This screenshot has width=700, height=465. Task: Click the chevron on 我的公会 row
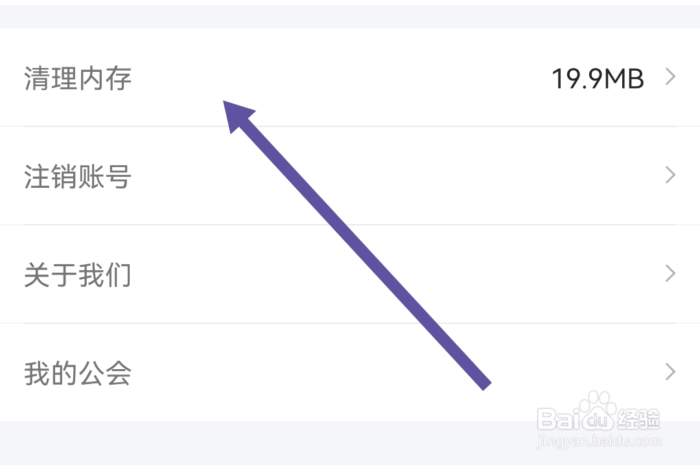(x=670, y=372)
